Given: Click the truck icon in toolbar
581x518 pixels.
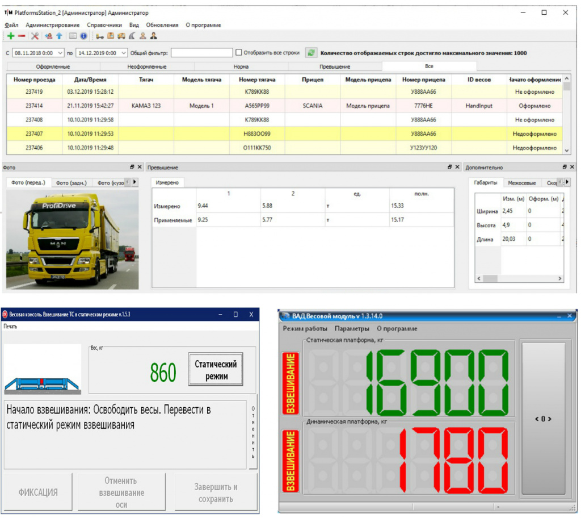Looking at the screenshot, I should click(121, 36).
